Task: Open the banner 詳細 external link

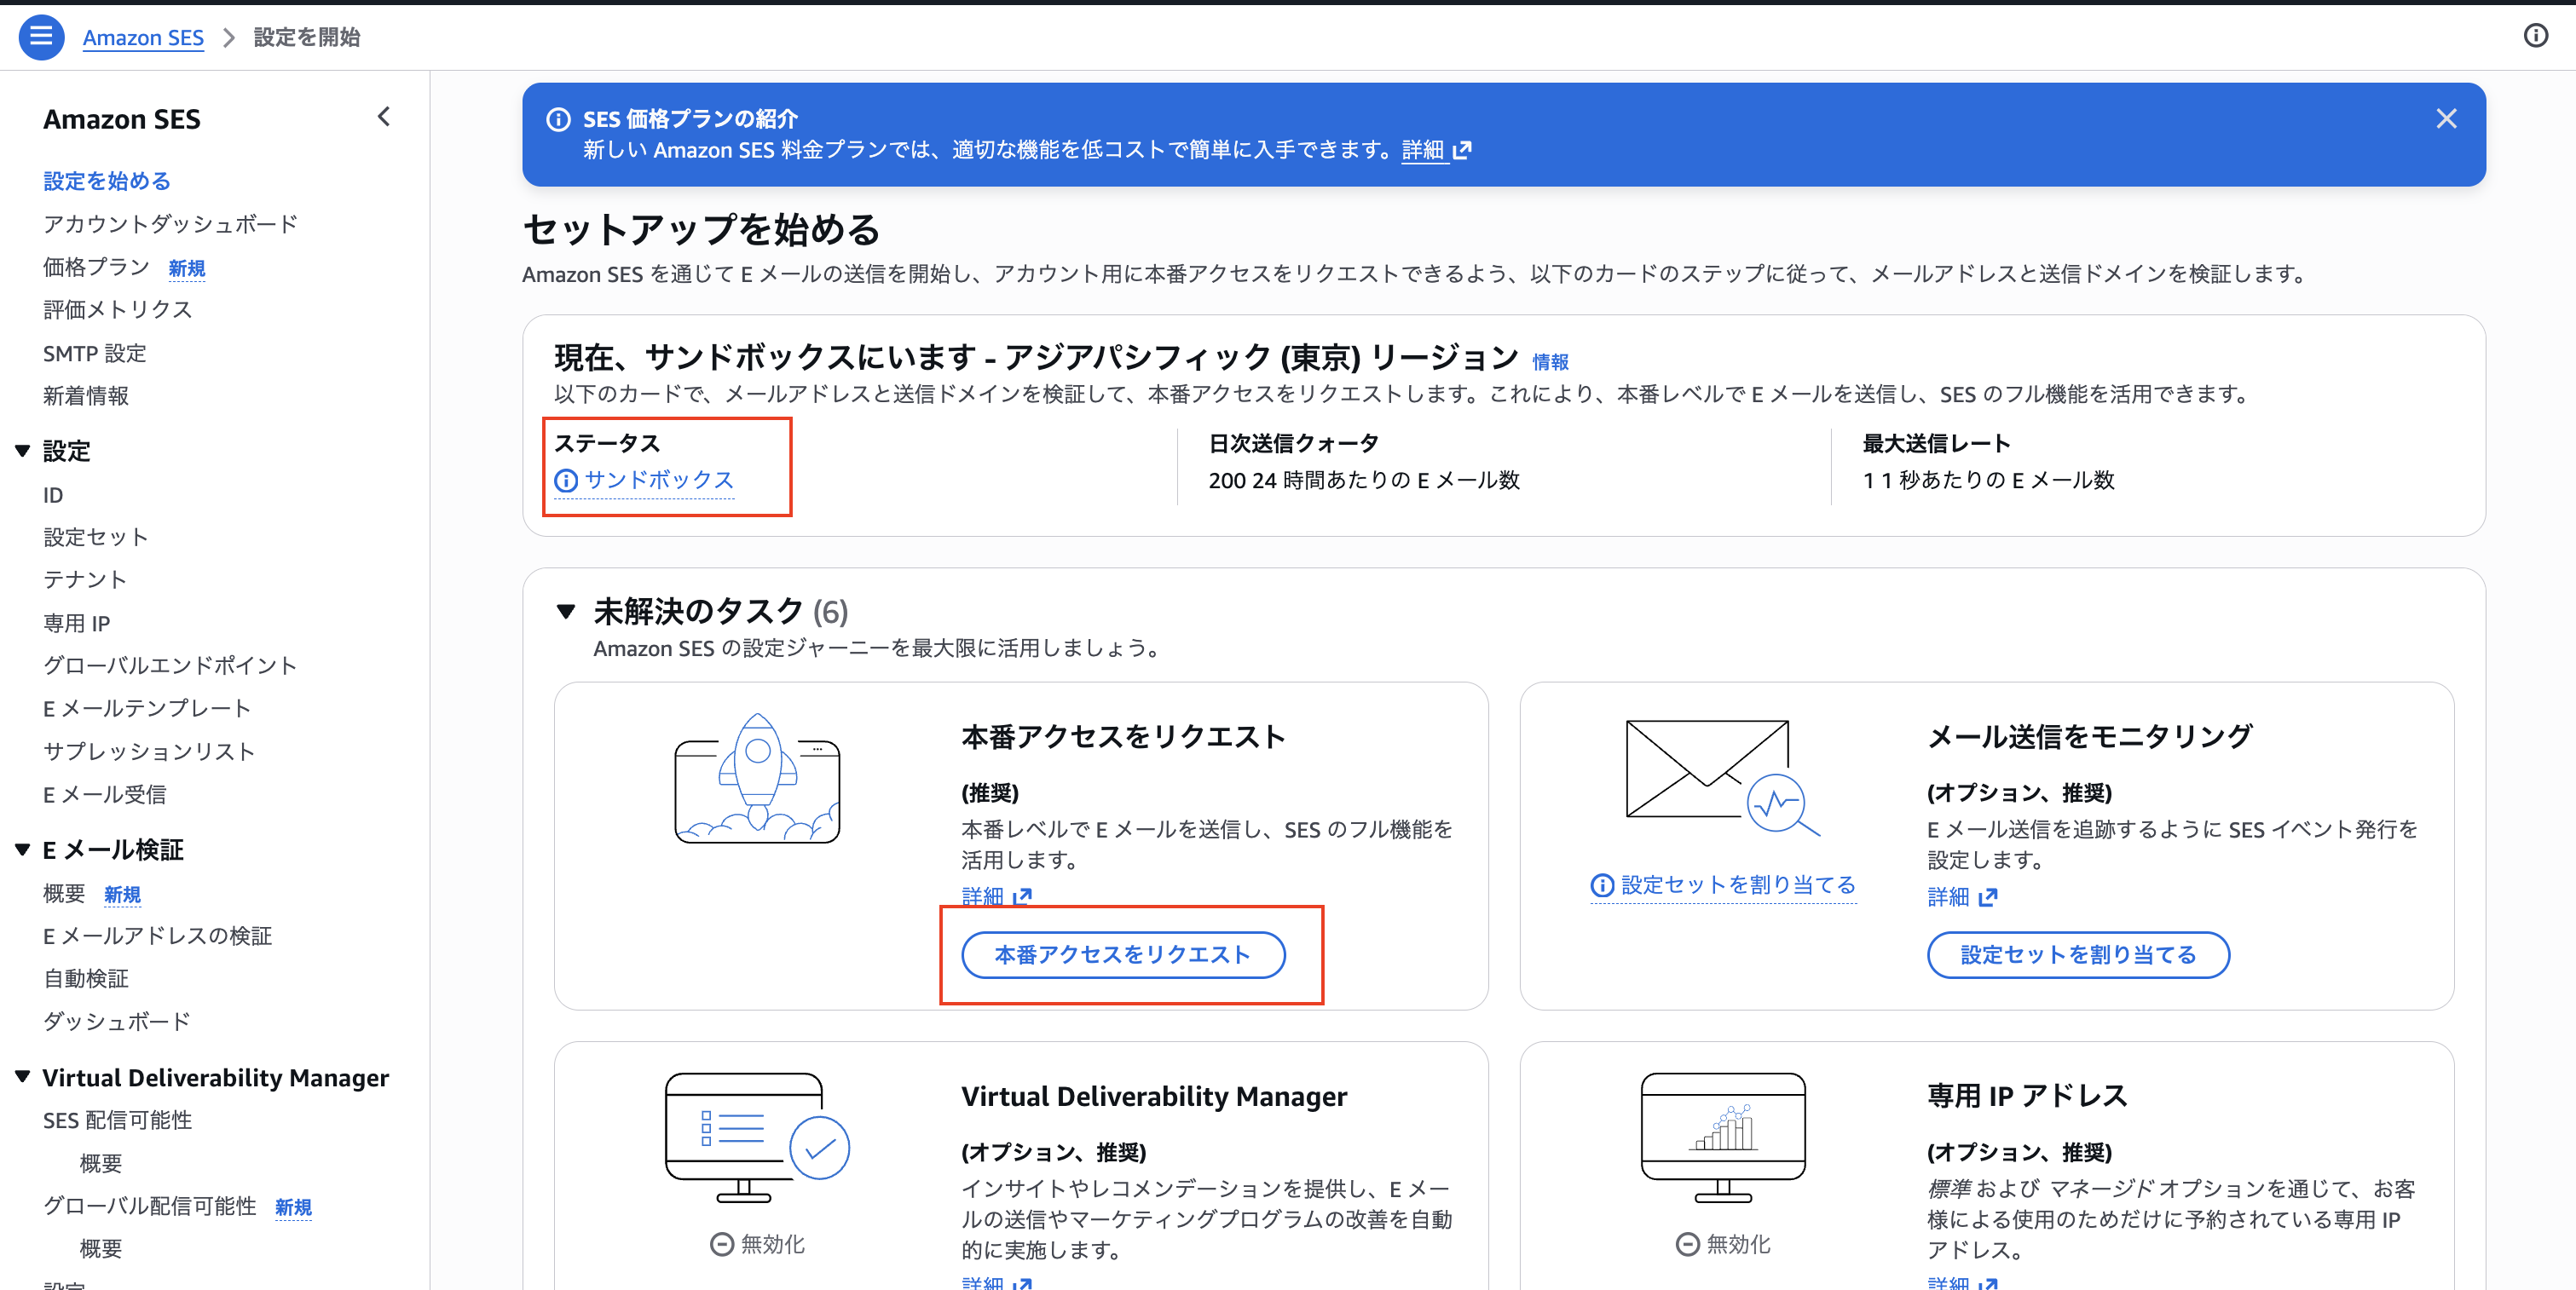Action: (x=1436, y=150)
